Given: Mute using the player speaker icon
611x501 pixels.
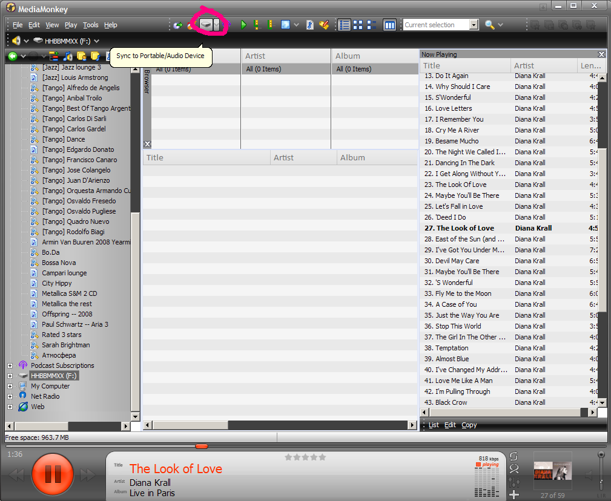Looking at the screenshot, I should pyautogui.click(x=589, y=475).
